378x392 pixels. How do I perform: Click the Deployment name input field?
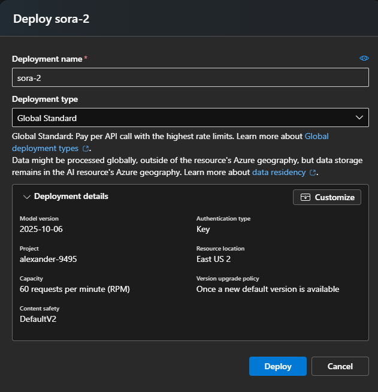point(190,77)
